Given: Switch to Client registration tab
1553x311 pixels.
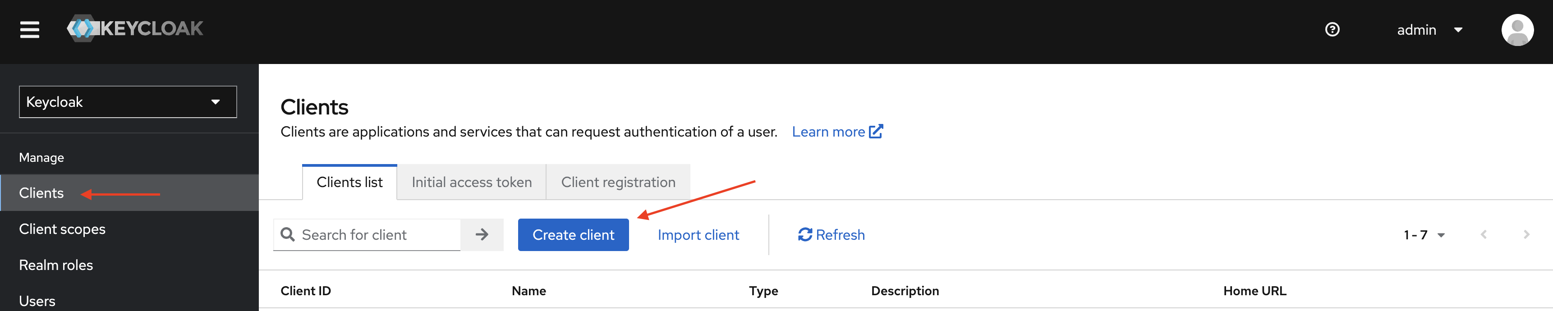Looking at the screenshot, I should click(x=618, y=182).
